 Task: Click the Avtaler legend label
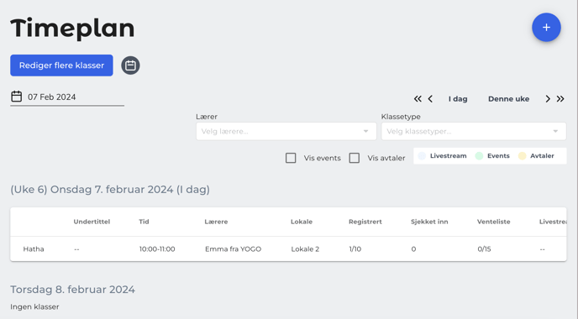(x=542, y=156)
